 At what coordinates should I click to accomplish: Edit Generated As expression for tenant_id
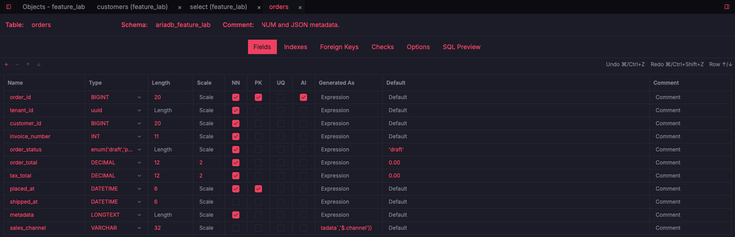349,110
